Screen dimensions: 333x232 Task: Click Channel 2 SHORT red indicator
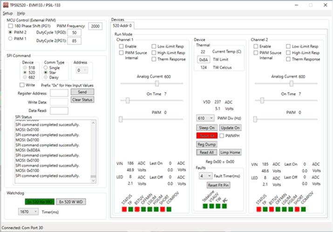[297, 209]
